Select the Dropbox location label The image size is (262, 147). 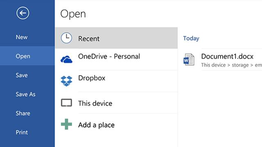coord(92,78)
